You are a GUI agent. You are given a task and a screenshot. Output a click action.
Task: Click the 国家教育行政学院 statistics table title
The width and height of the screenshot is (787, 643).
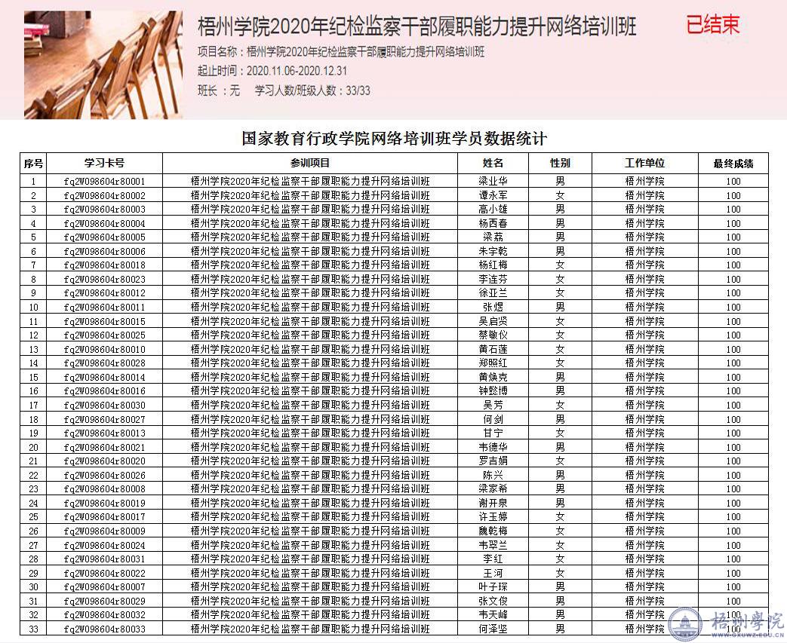(x=394, y=139)
